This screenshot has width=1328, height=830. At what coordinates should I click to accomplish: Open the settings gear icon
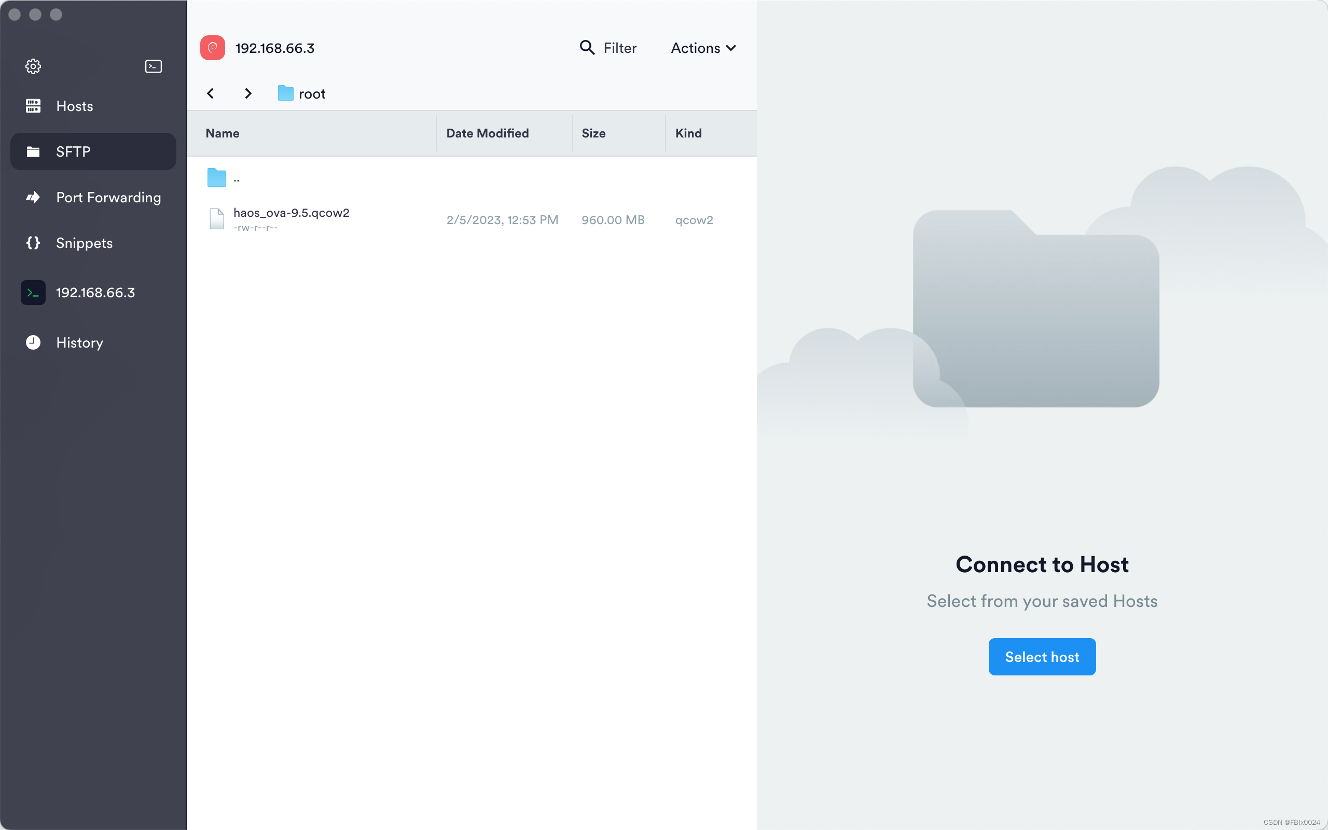[33, 66]
